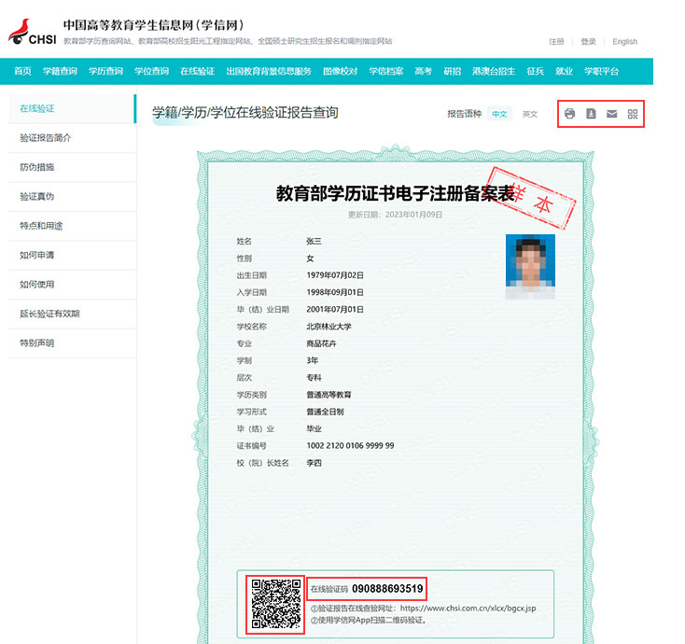Viewport: 685px width, 644px height.
Task: Click the school name 北京林业大学
Action: (329, 327)
